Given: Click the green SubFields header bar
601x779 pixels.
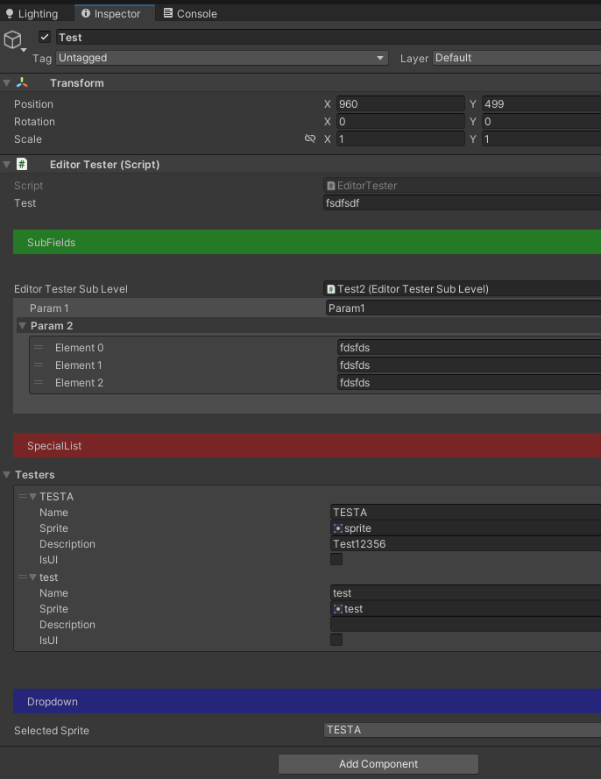Looking at the screenshot, I should [307, 242].
